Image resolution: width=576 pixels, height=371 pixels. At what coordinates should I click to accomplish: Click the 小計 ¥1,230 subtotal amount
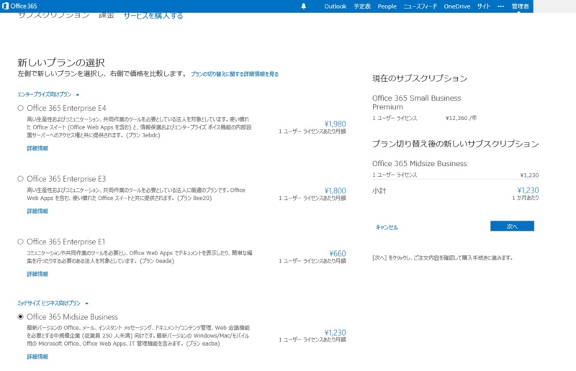coord(528,190)
